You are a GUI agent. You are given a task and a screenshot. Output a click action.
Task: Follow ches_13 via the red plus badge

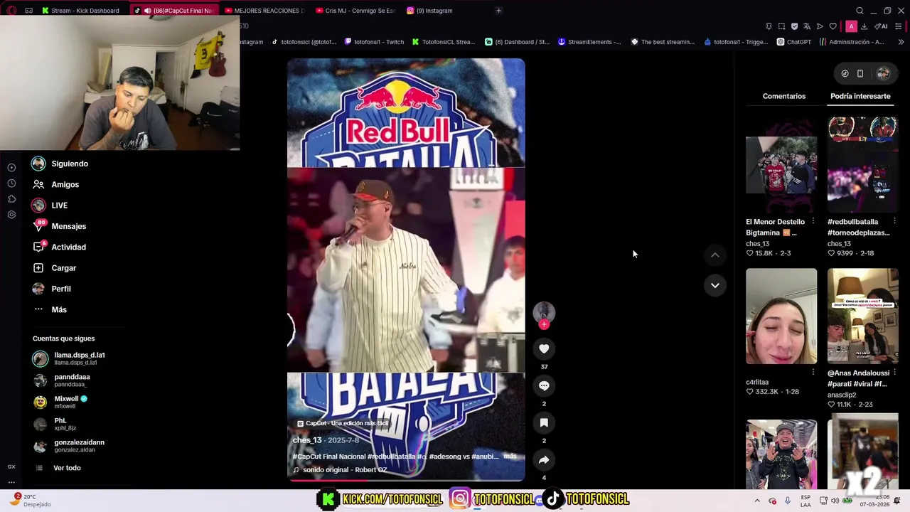[x=544, y=324]
